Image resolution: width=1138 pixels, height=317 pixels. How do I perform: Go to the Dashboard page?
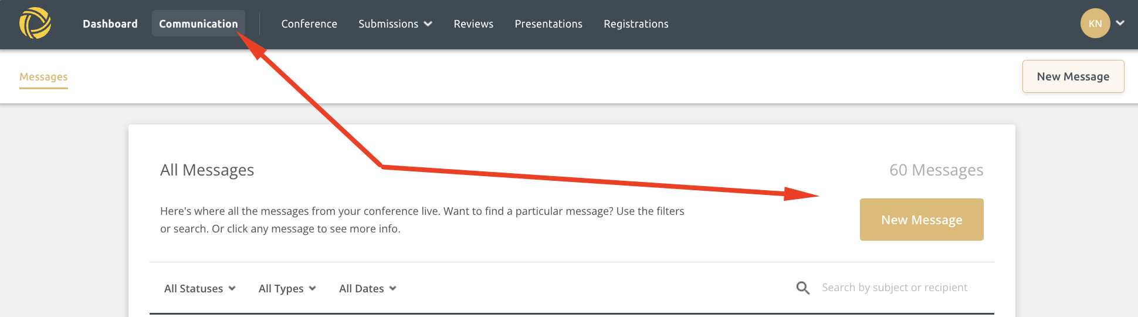(x=110, y=24)
